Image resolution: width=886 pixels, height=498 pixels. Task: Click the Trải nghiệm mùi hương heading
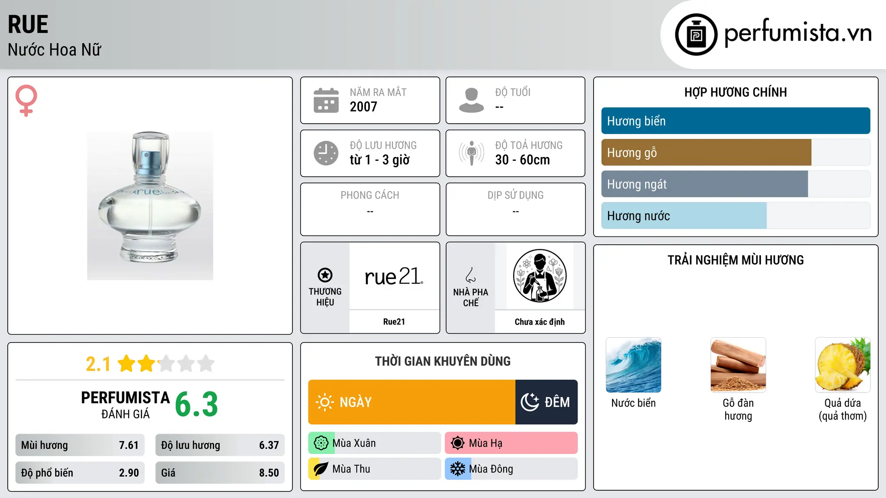tap(736, 260)
